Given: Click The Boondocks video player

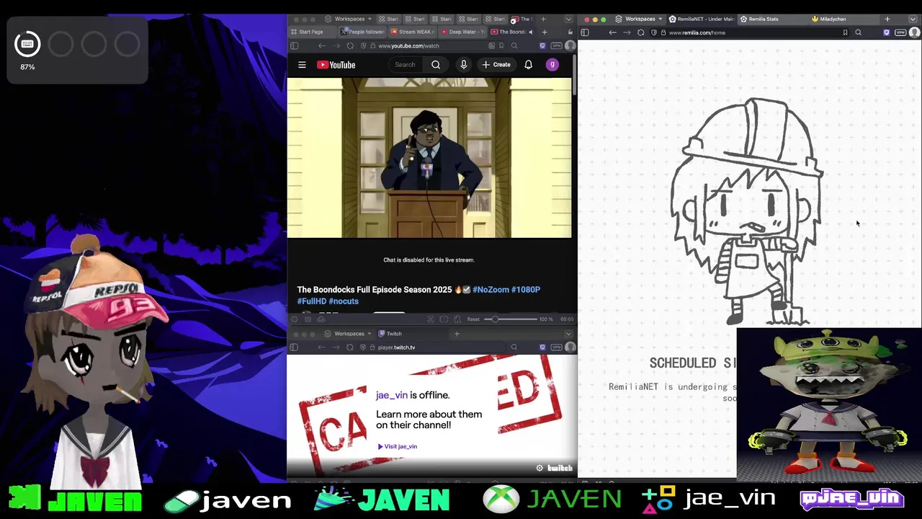Looking at the screenshot, I should [x=429, y=157].
